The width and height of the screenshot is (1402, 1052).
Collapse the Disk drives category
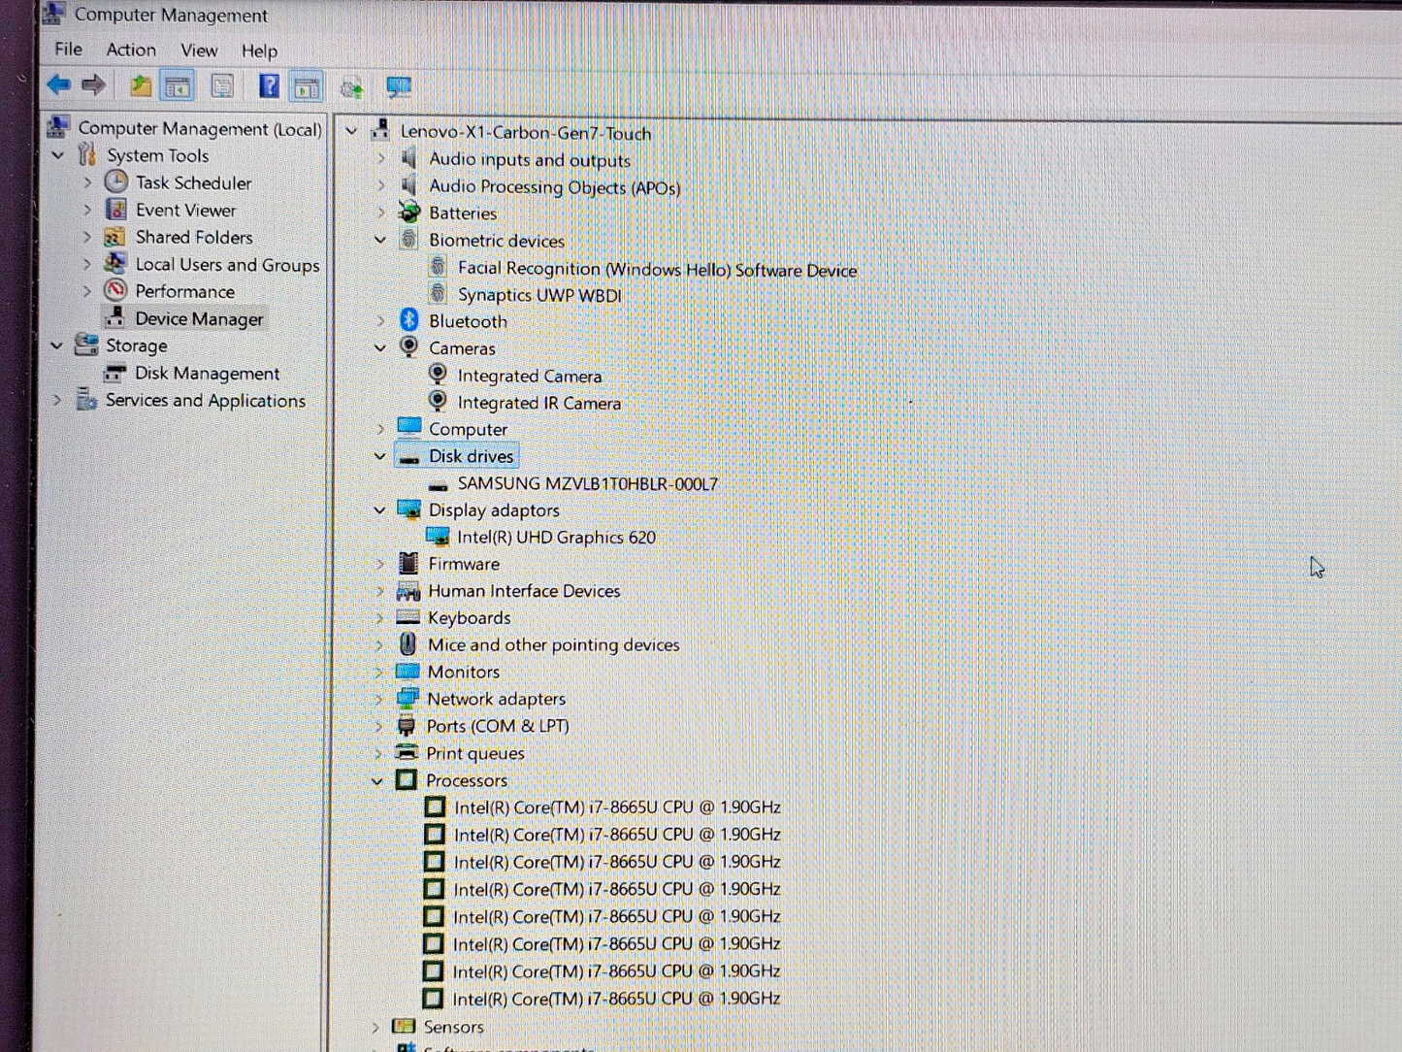tap(380, 456)
